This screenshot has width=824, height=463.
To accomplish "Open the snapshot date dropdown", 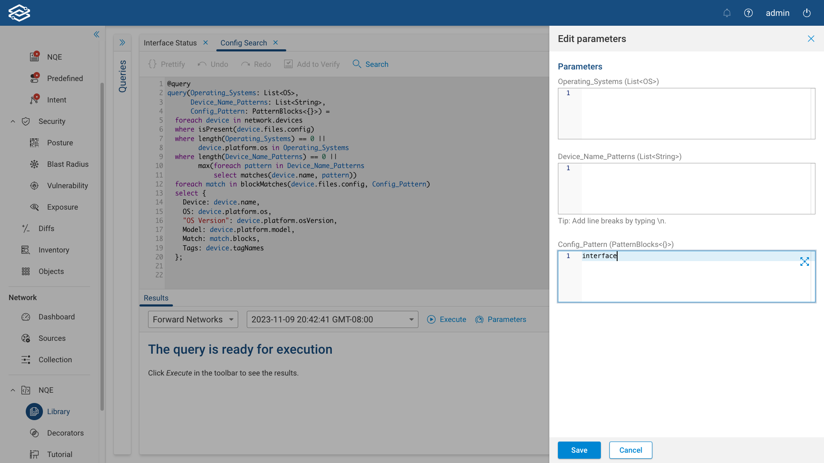I will [332, 319].
